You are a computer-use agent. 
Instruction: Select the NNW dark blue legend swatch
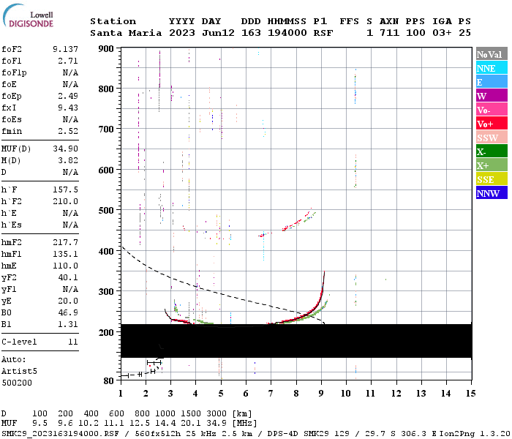click(492, 192)
